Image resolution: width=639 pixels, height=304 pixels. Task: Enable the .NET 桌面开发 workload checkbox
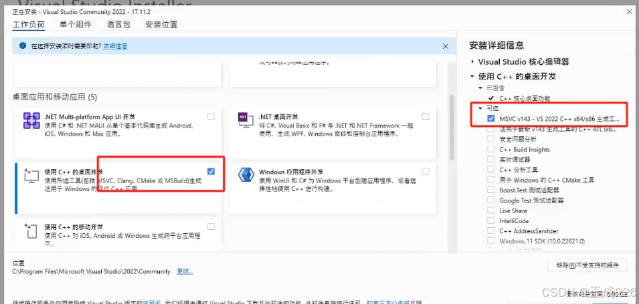coord(426,116)
